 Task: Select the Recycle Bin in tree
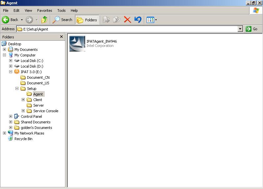(x=23, y=139)
